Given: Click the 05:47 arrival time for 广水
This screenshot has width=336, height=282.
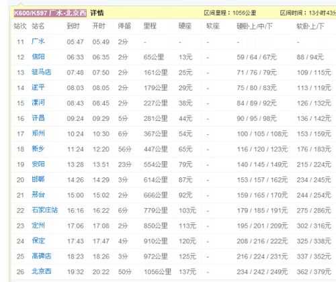Looking at the screenshot, I should click(75, 42).
